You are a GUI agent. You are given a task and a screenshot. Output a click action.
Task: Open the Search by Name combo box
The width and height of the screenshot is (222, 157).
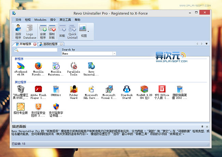click(89, 54)
